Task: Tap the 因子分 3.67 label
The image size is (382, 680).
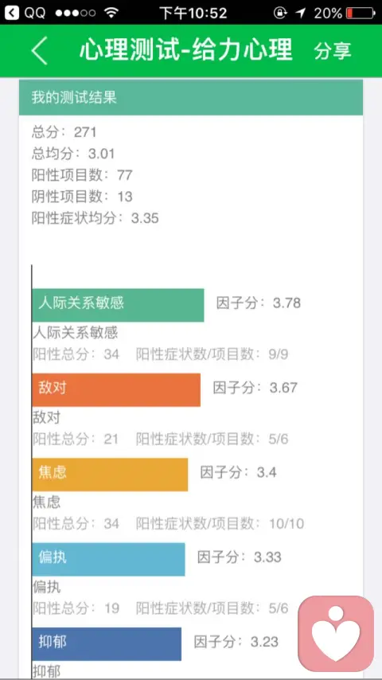Action: pos(255,387)
